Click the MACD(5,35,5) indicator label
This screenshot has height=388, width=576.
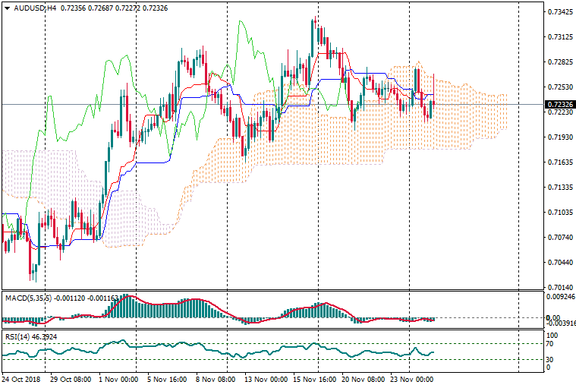pos(28,298)
